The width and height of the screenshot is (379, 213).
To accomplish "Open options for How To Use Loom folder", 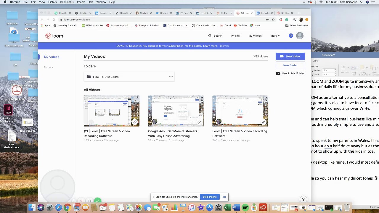I will pos(171,77).
